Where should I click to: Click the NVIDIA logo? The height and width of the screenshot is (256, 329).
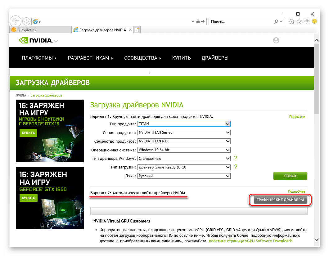point(35,40)
